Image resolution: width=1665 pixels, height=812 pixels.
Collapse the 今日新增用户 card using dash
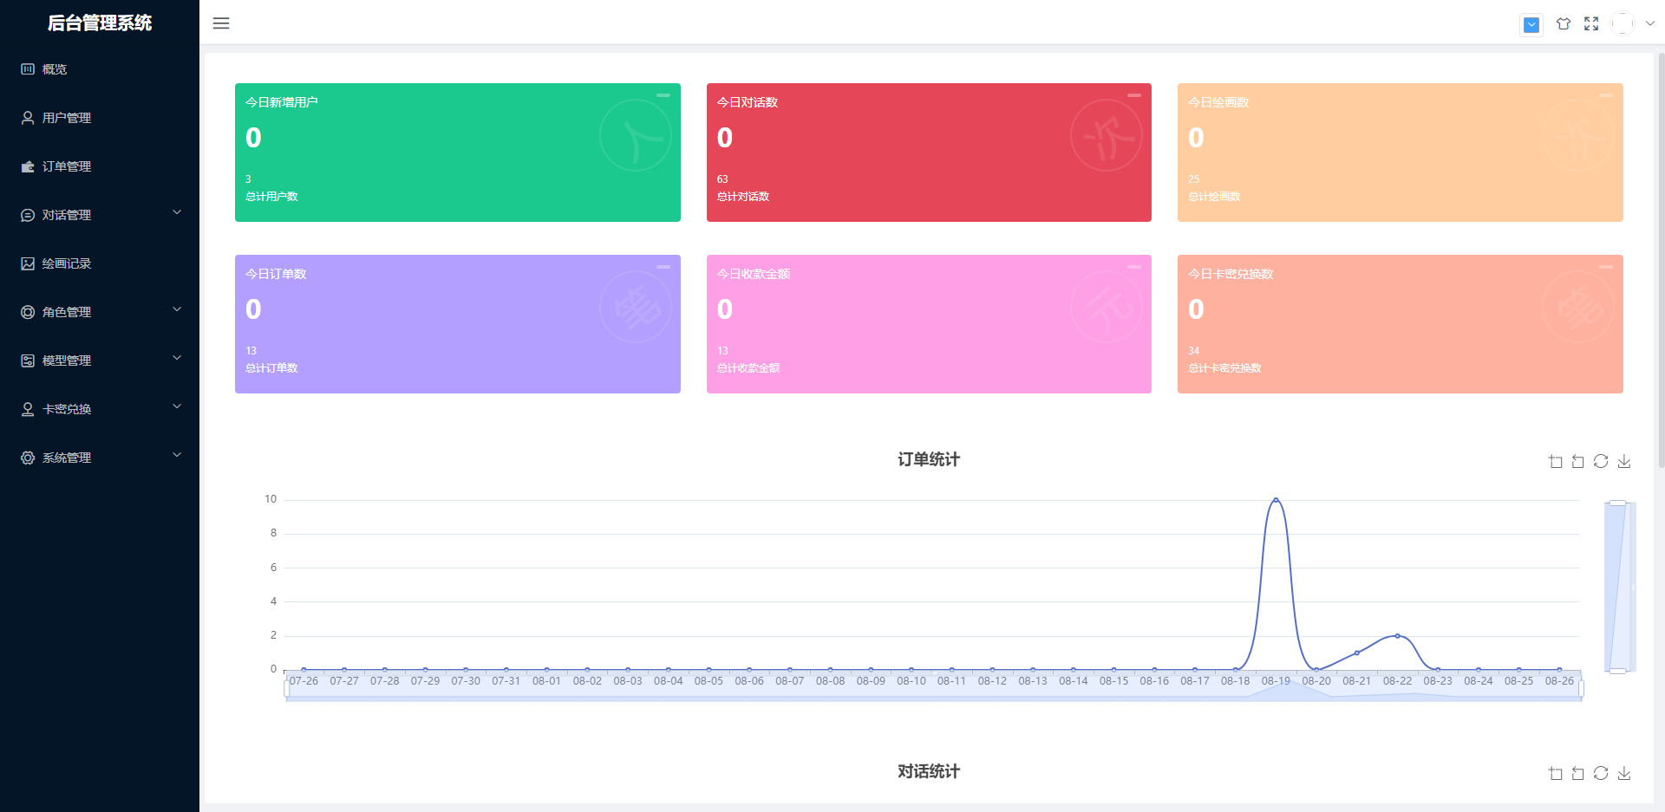click(663, 95)
